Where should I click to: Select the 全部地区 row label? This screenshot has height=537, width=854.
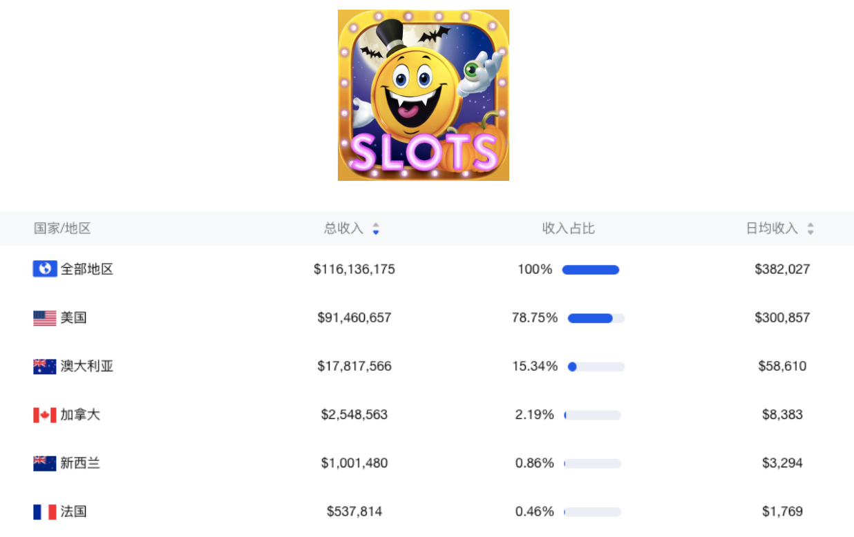[87, 269]
